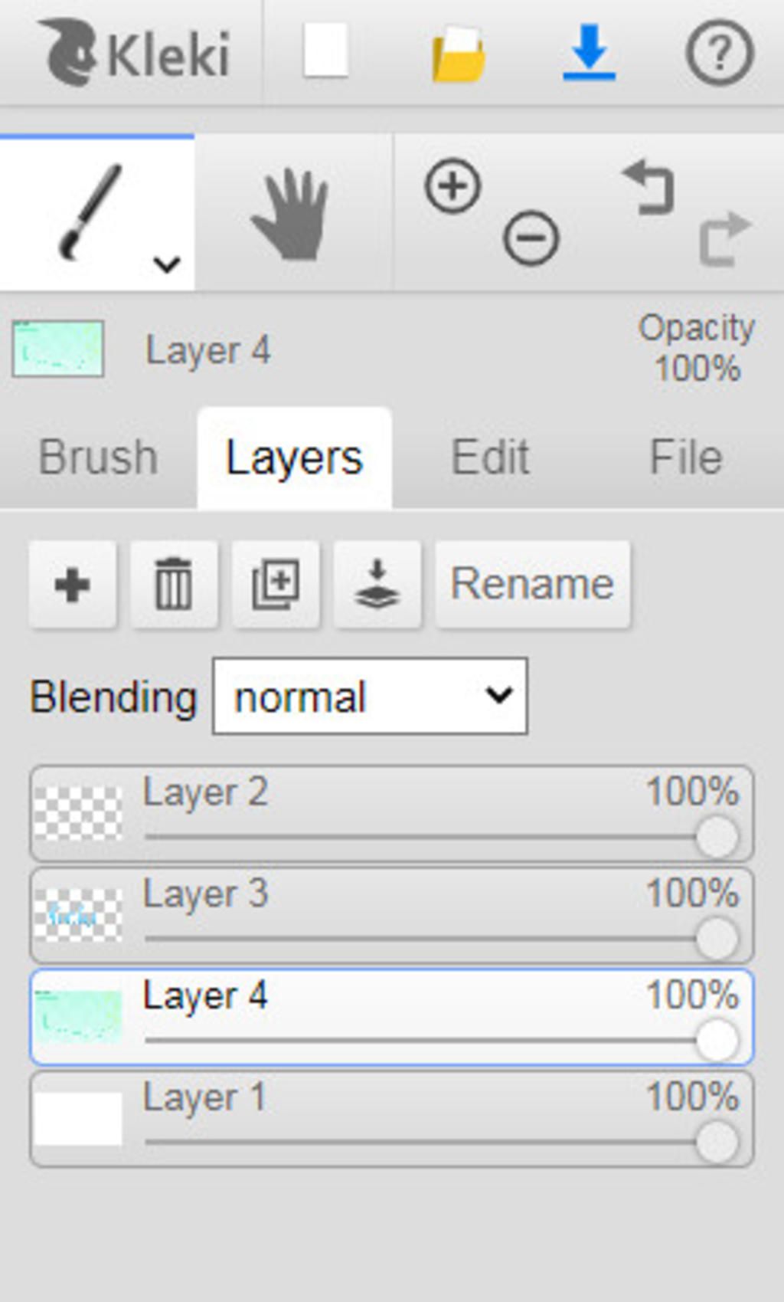
Task: Zoom out with the minus icon
Action: coord(531,238)
